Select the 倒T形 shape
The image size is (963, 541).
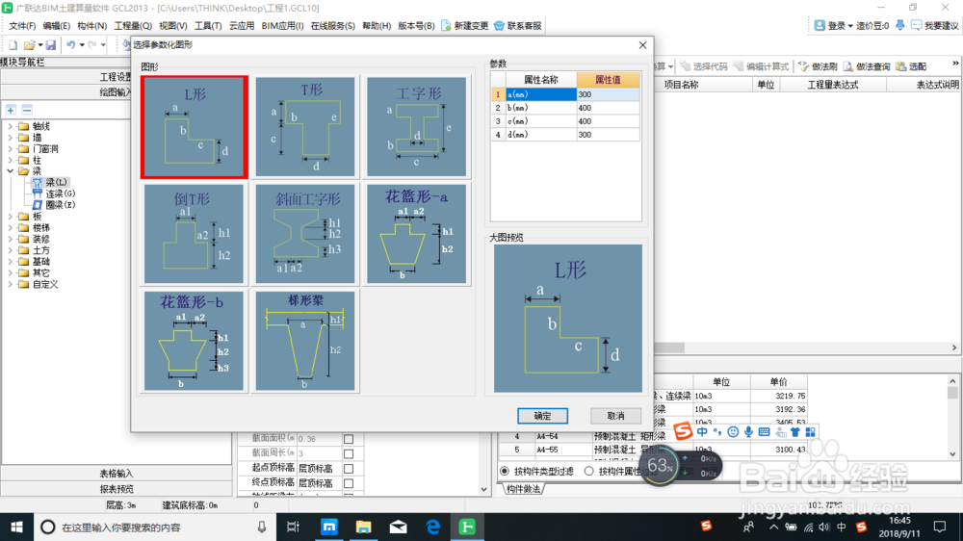tap(195, 234)
